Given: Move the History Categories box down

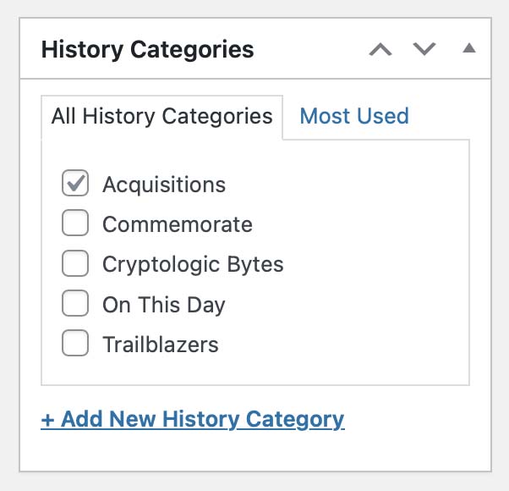Looking at the screenshot, I should (x=424, y=49).
